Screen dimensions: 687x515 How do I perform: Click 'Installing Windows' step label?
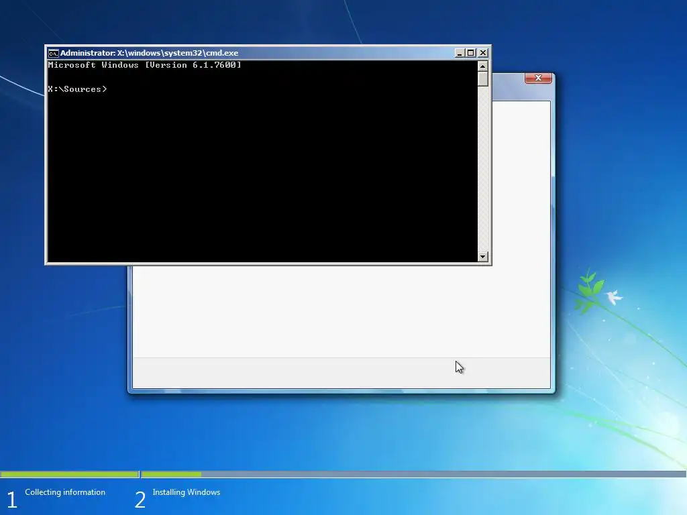(187, 492)
